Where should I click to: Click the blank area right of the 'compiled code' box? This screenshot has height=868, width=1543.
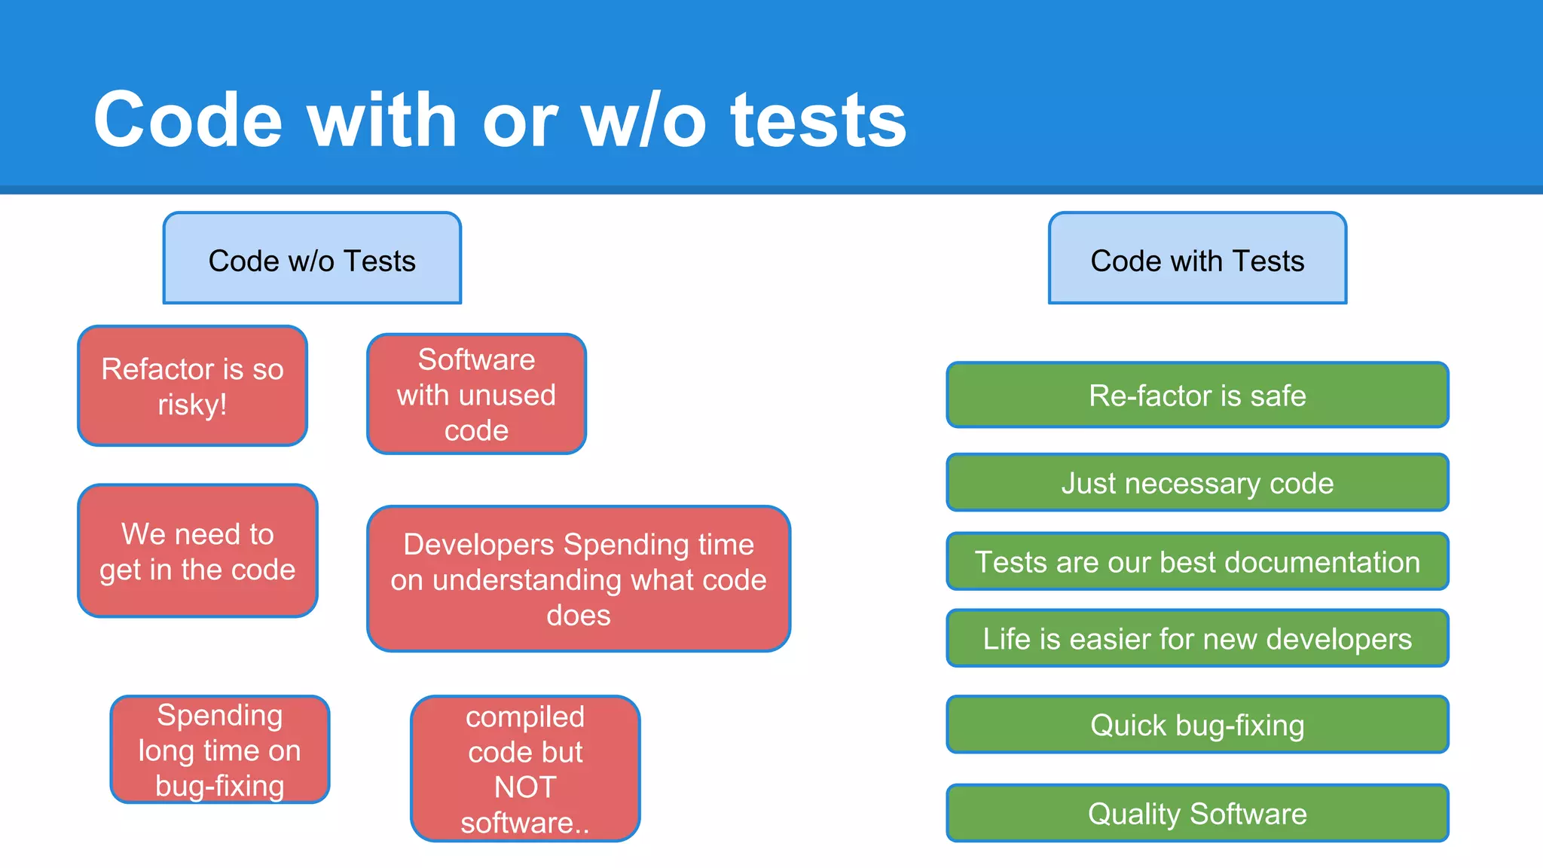coord(784,769)
